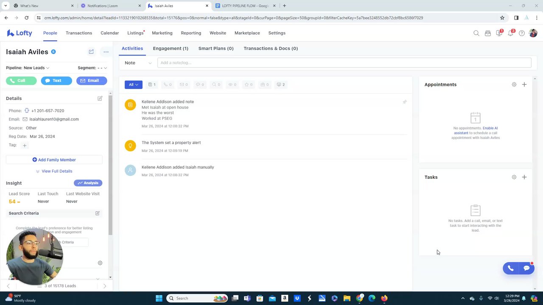Filter activities by calls icon
The width and height of the screenshot is (543, 305).
tap(168, 85)
